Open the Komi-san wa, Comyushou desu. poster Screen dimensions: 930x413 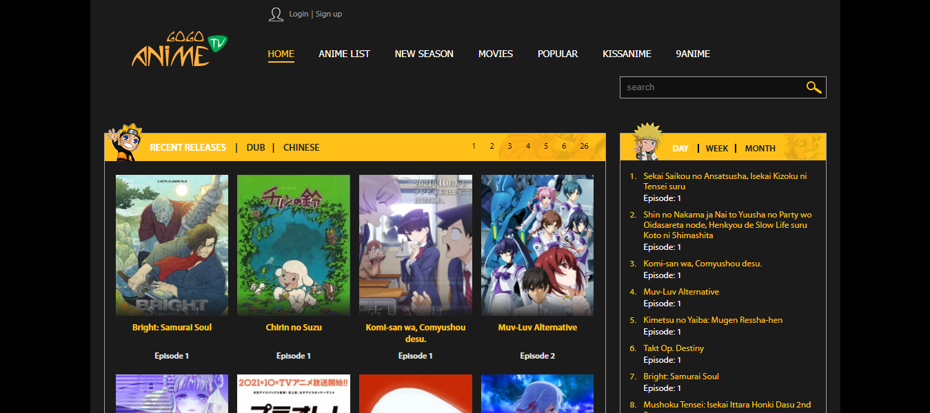tap(416, 245)
